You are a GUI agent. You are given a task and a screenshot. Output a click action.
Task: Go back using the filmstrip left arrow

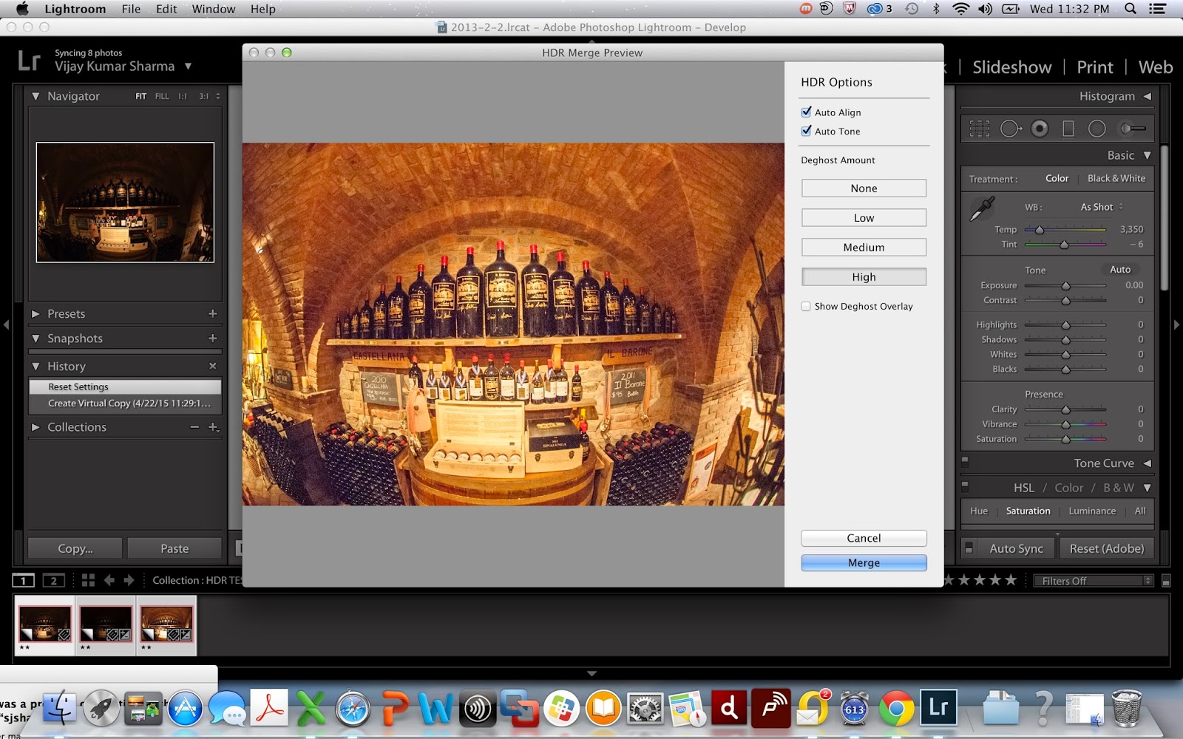coord(109,580)
